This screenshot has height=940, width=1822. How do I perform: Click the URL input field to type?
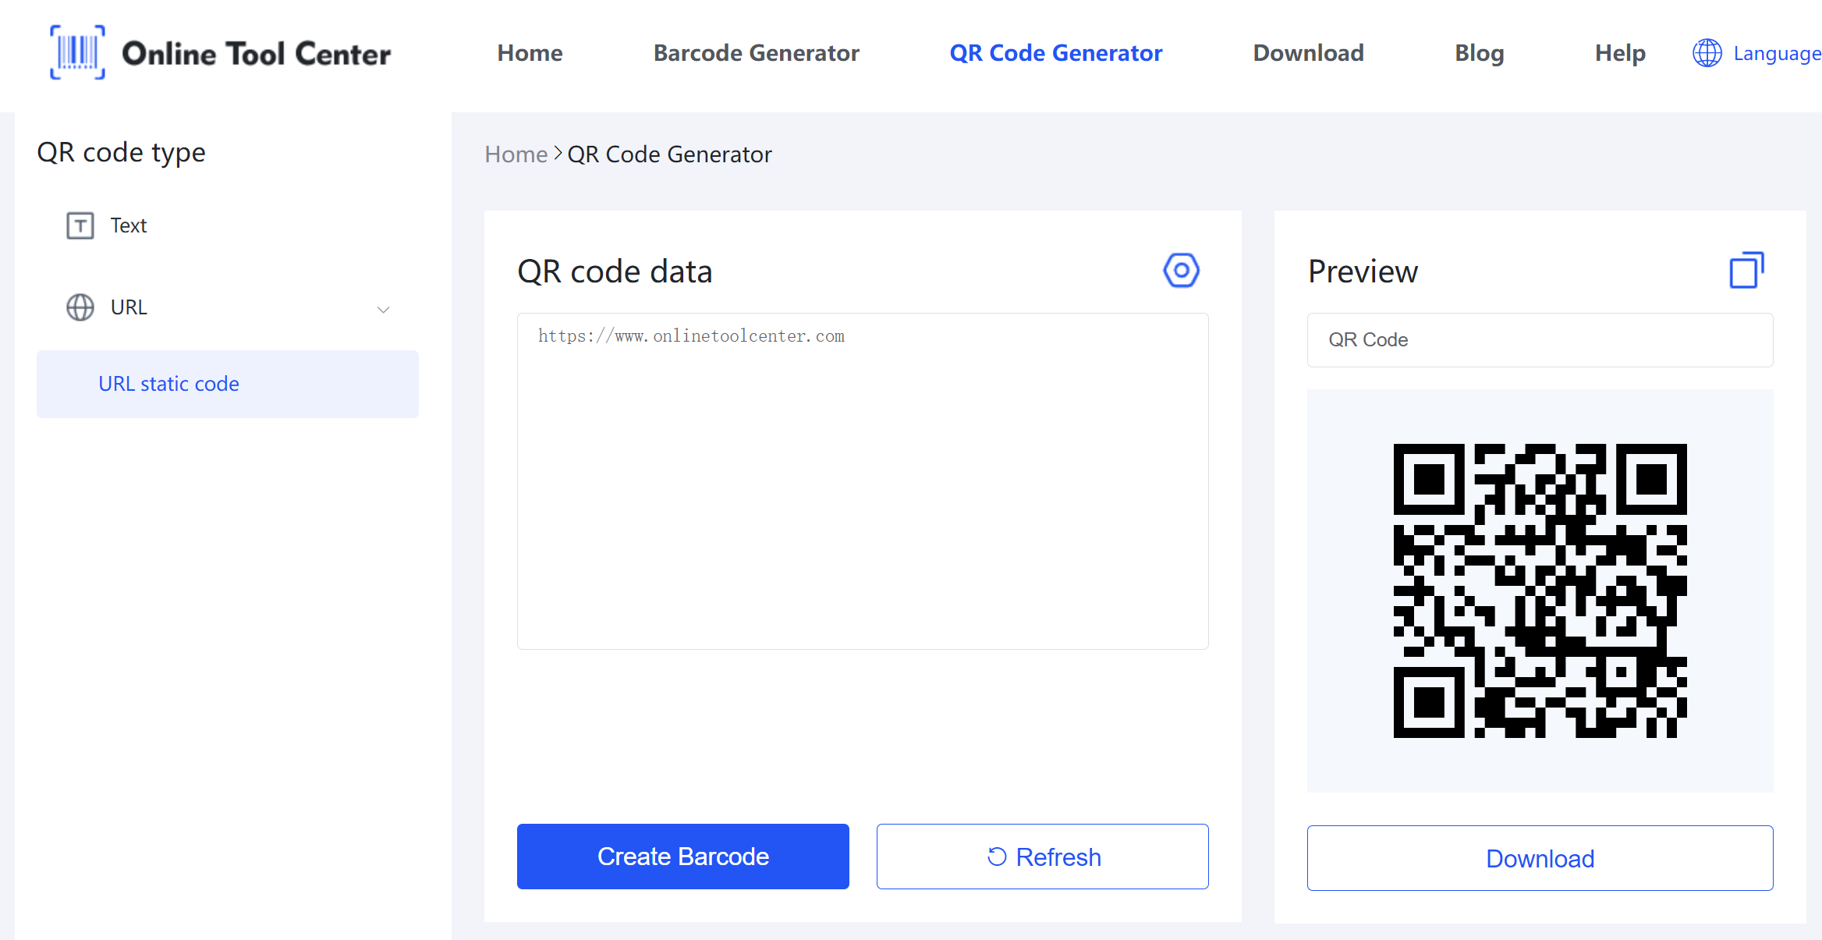tap(862, 481)
